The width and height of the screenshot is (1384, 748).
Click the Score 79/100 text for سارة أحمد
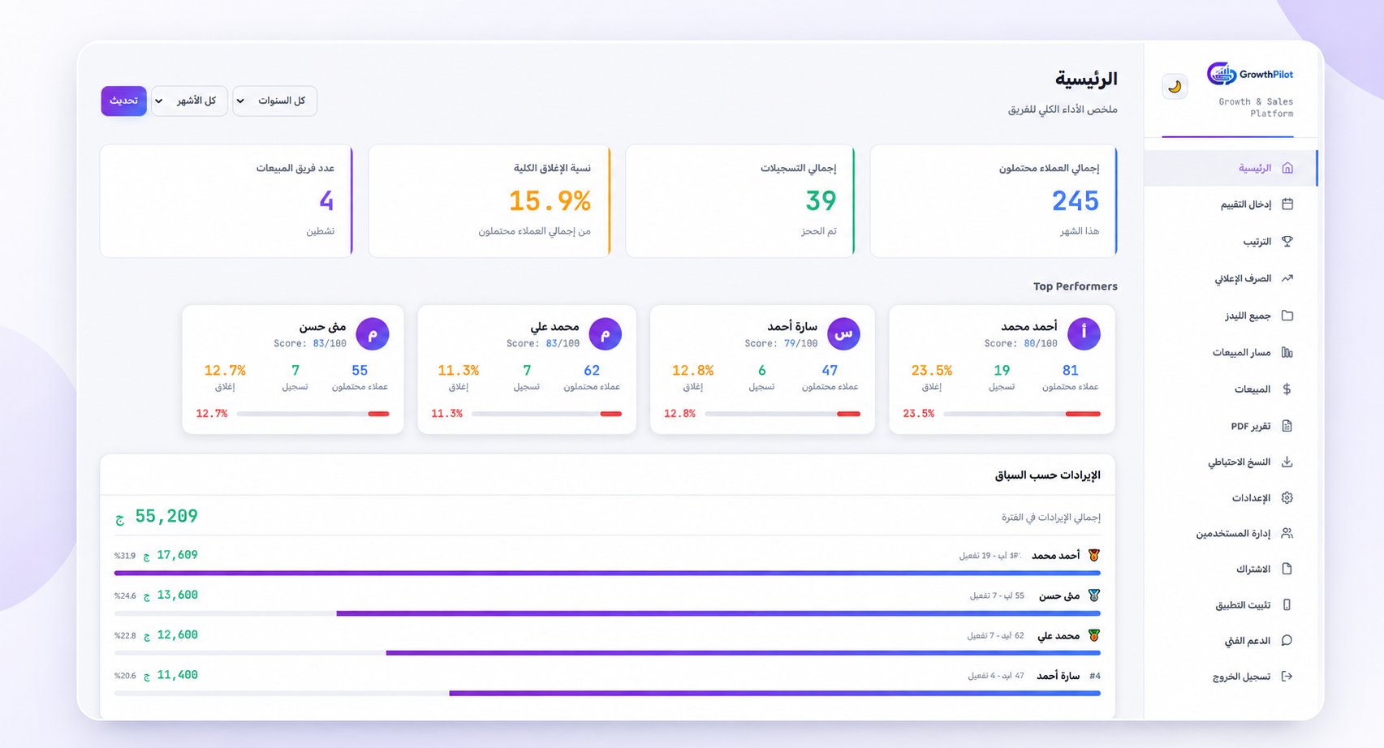coord(781,344)
